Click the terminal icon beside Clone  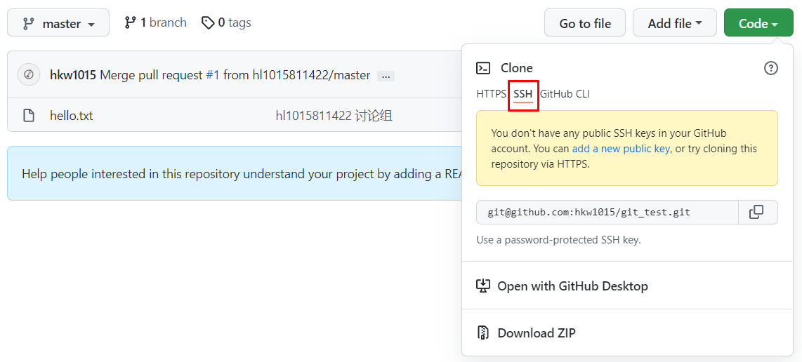point(483,68)
